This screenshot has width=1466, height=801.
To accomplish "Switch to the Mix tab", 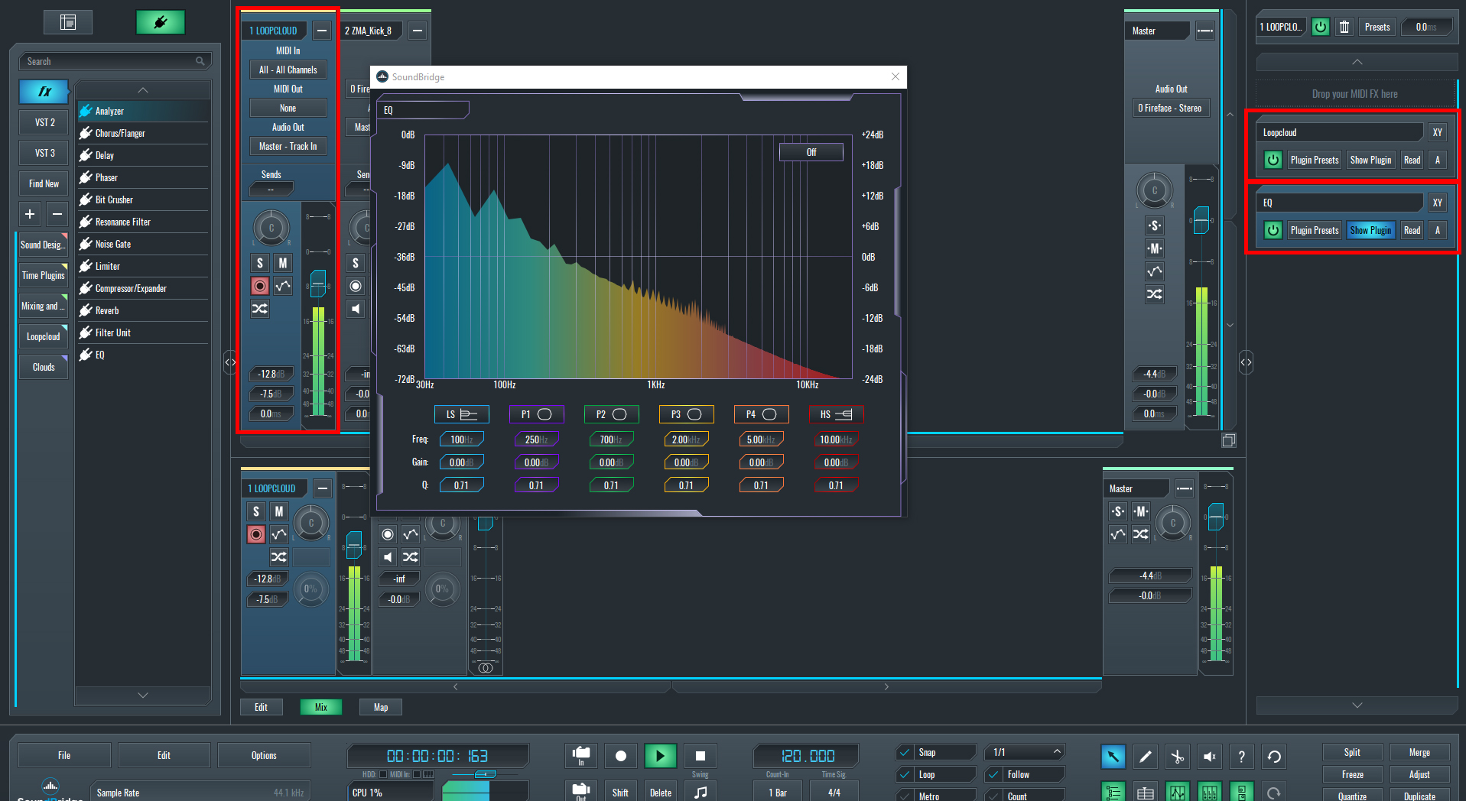I will 321,707.
